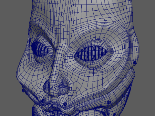Select the angled side eye socket grille

[40, 49]
